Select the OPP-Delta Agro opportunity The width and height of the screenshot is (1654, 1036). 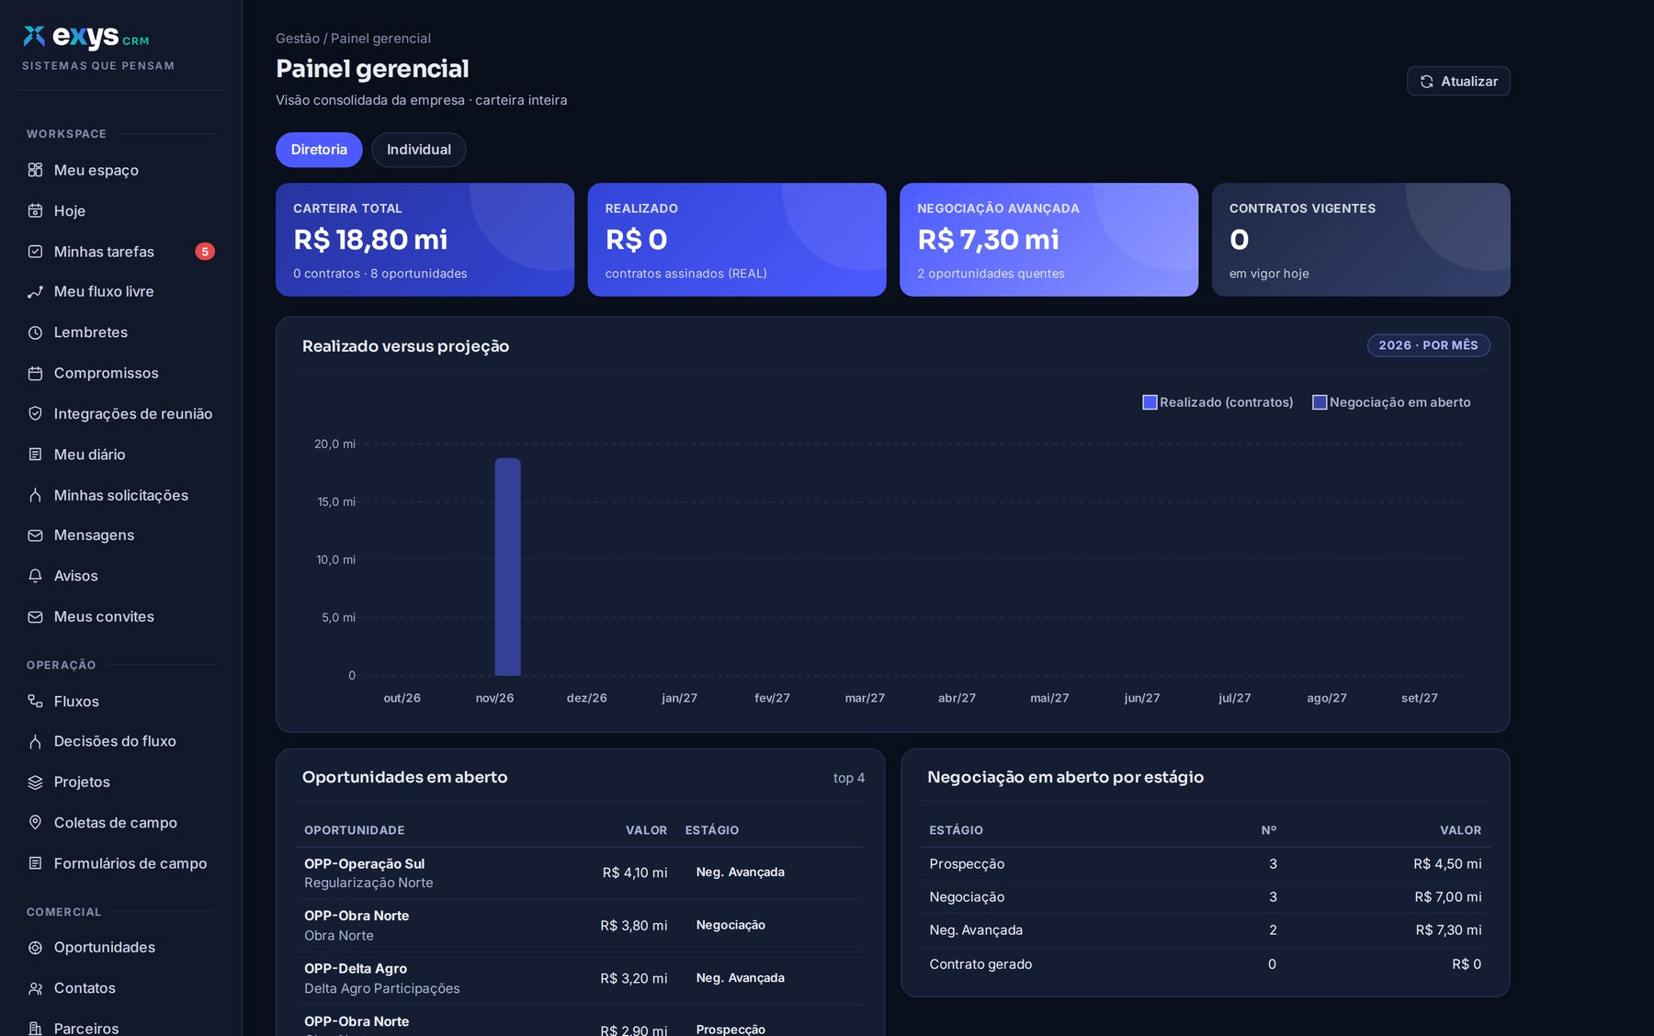(x=581, y=978)
